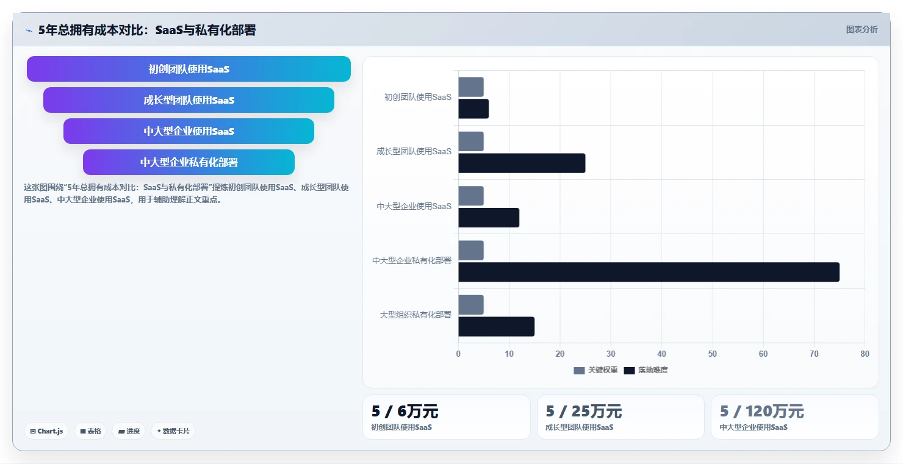903x464 pixels.
Task: Click the 进度 tag chip
Action: tap(129, 431)
